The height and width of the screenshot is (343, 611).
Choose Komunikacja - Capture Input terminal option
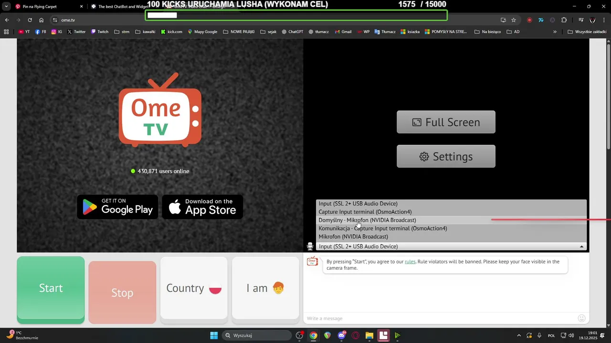tap(451, 228)
